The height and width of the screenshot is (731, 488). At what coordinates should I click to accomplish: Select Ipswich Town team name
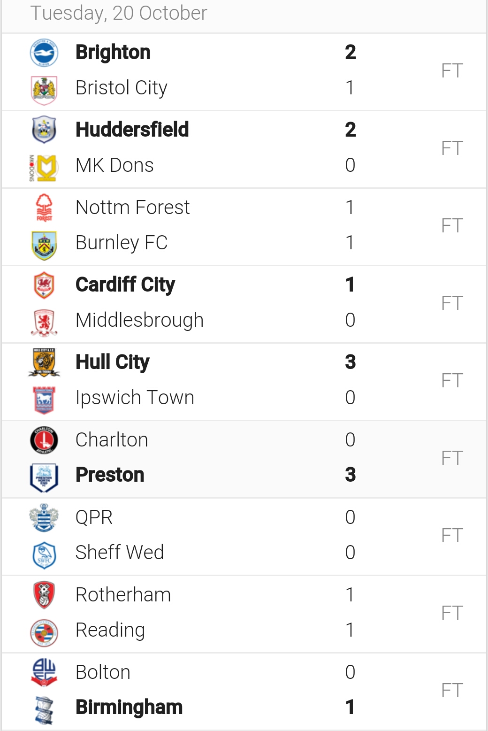tap(135, 398)
